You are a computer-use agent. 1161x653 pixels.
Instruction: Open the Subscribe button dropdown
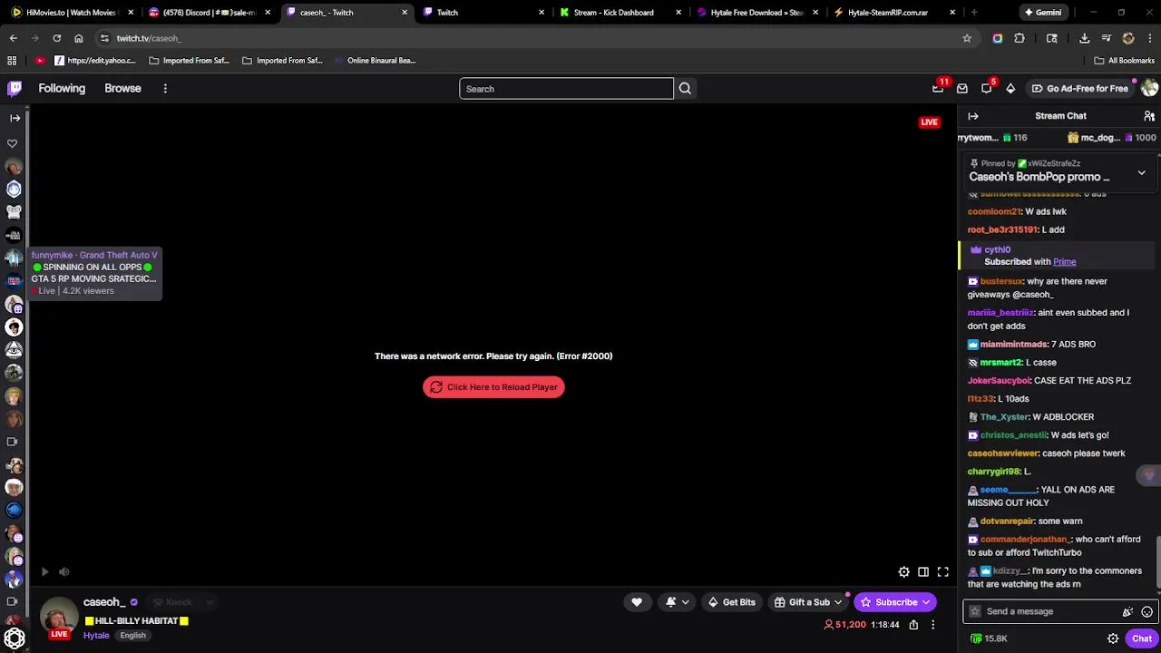pos(895,602)
